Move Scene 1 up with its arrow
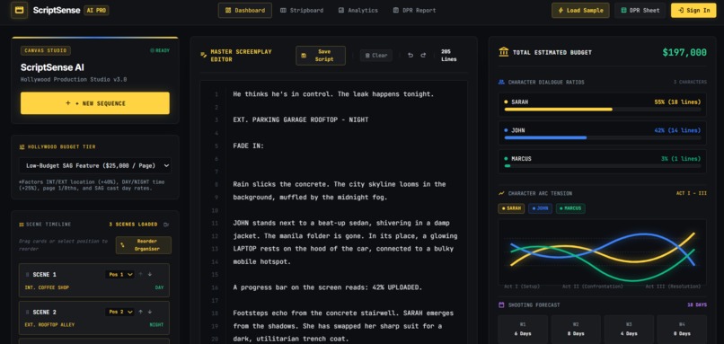 pos(140,274)
